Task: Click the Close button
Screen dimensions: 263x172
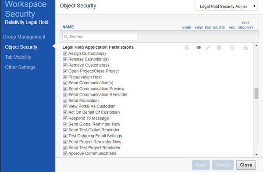Action: [246, 165]
